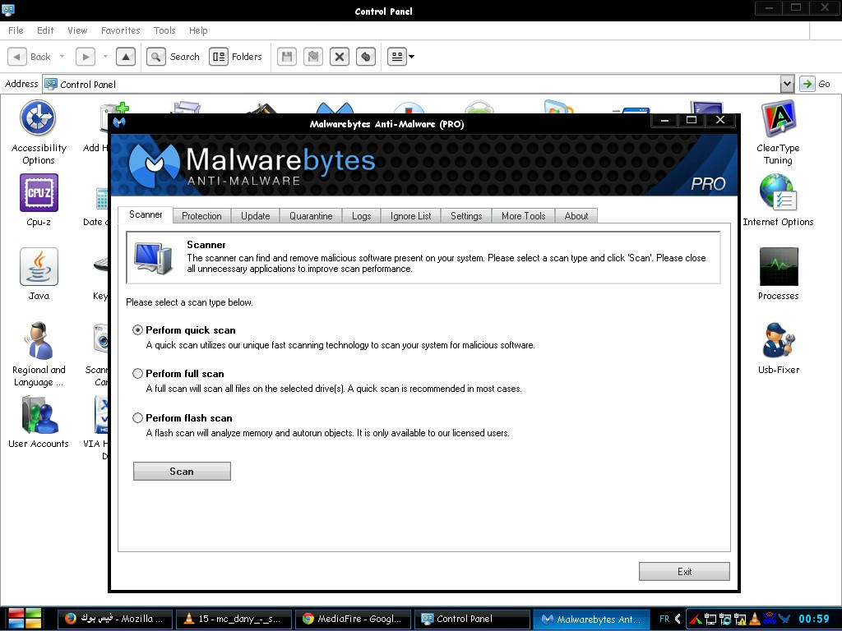Select the Scanner tab

[x=146, y=214]
